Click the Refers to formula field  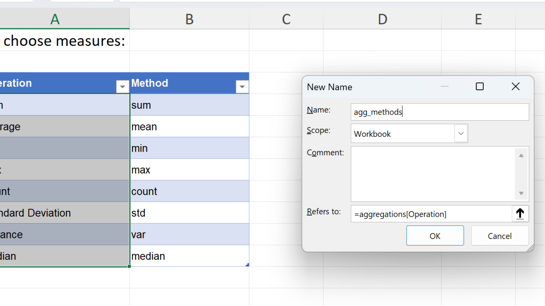[x=431, y=214]
